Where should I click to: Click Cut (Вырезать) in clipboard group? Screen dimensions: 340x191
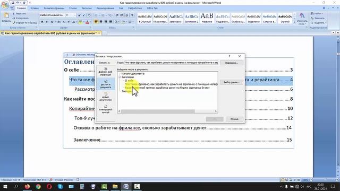tap(19, 14)
